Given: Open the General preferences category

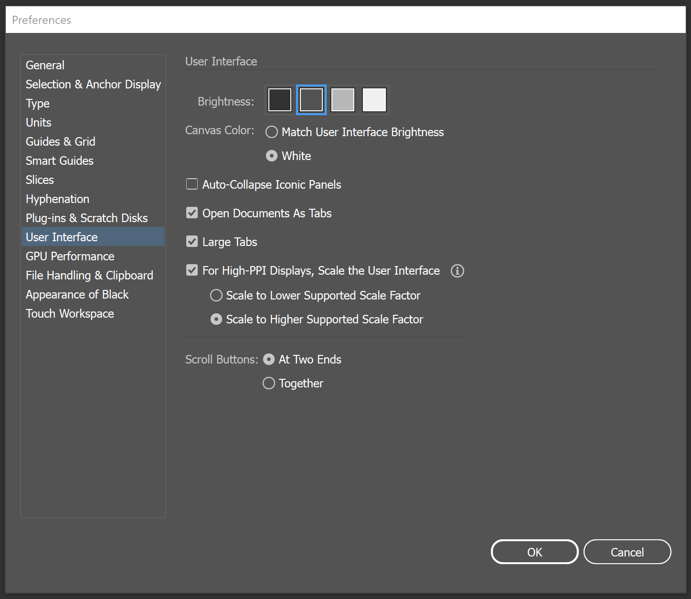Looking at the screenshot, I should (45, 65).
